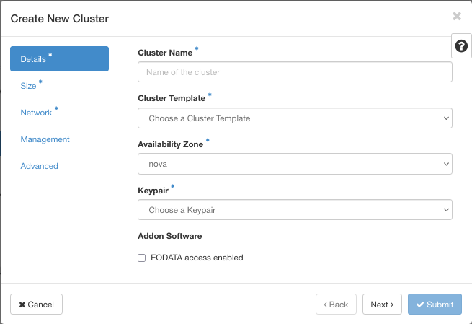Switch to the Size tab
The height and width of the screenshot is (324, 472).
click(29, 86)
